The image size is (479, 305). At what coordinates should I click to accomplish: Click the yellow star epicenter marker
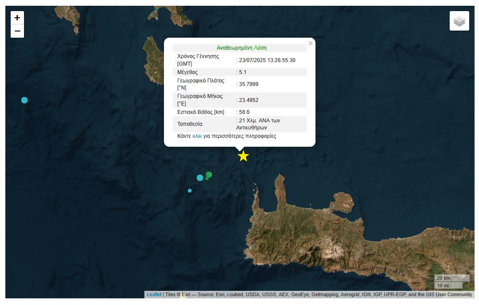[243, 156]
